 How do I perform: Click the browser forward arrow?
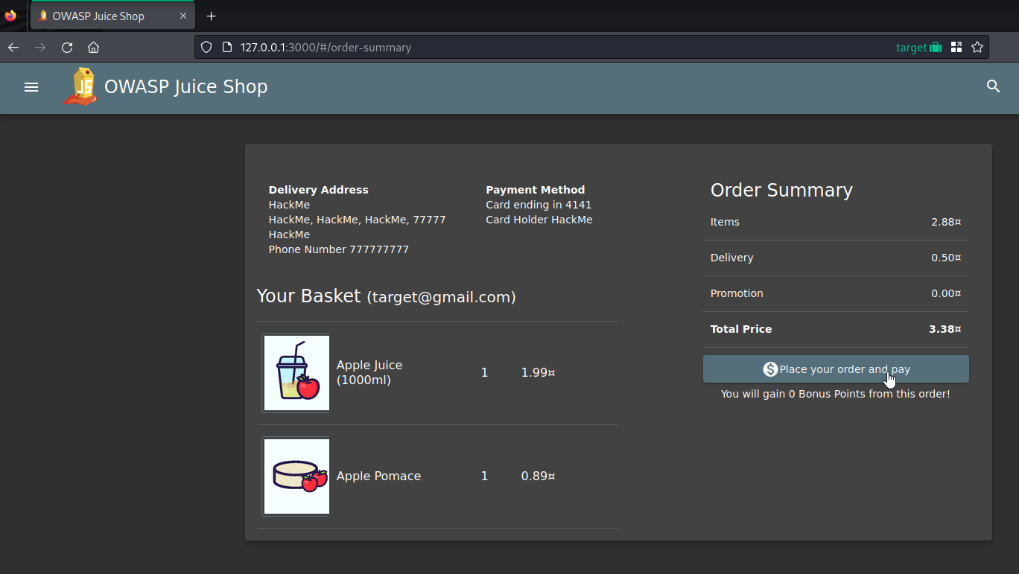point(40,48)
